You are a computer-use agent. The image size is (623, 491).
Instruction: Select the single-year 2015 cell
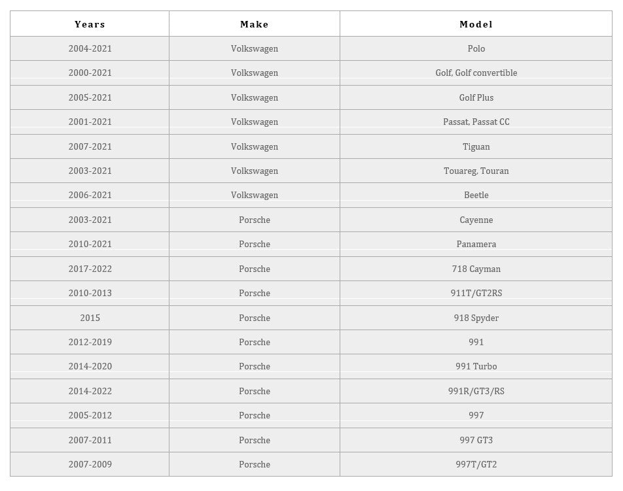tap(90, 318)
